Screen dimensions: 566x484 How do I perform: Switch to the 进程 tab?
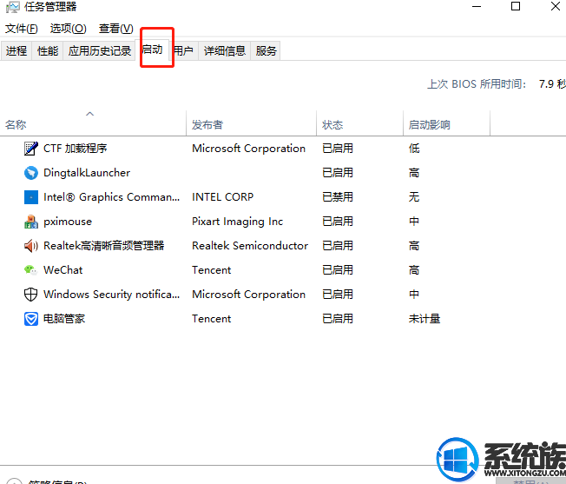(x=16, y=51)
